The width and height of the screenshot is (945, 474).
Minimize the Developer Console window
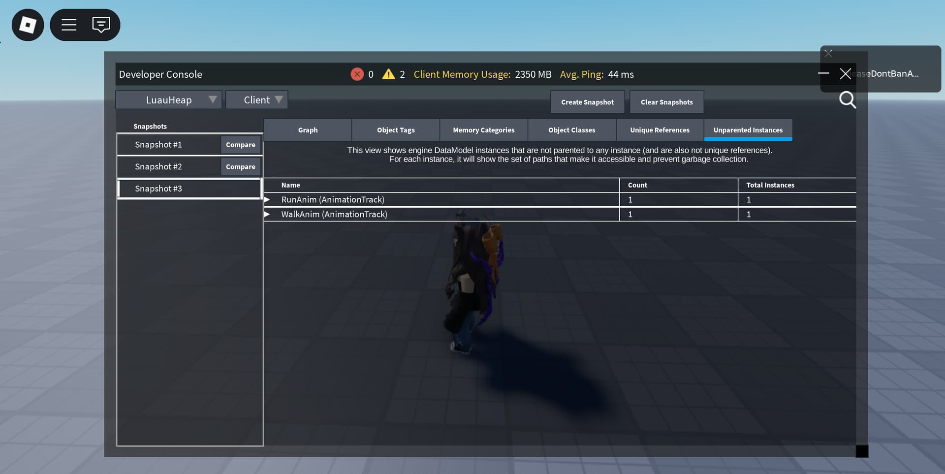click(x=823, y=73)
